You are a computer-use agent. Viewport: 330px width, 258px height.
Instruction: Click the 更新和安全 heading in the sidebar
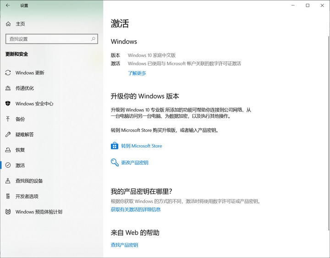click(x=16, y=54)
